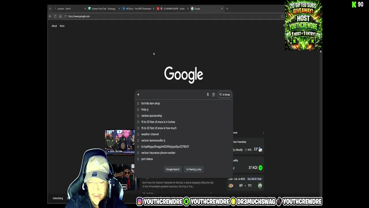The height and width of the screenshot is (208, 369).
Task: Bookmark this page with the star icon
Action: 282,16
